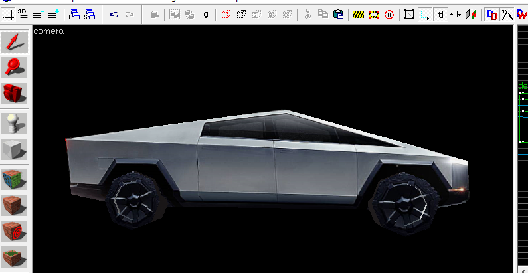
Task: Toggle face alignment (gray and red-green planes)
Action: tap(471, 15)
